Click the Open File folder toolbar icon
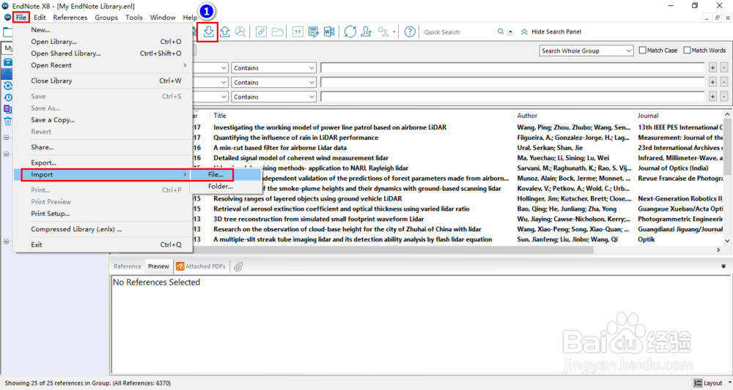 click(277, 31)
